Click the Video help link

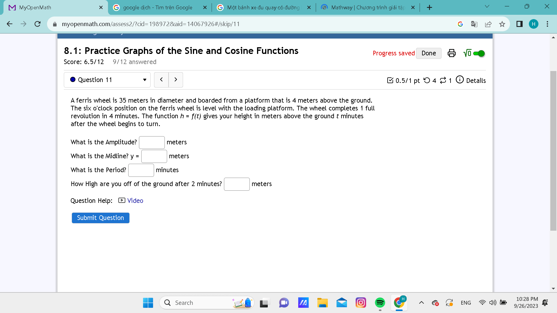tap(135, 201)
